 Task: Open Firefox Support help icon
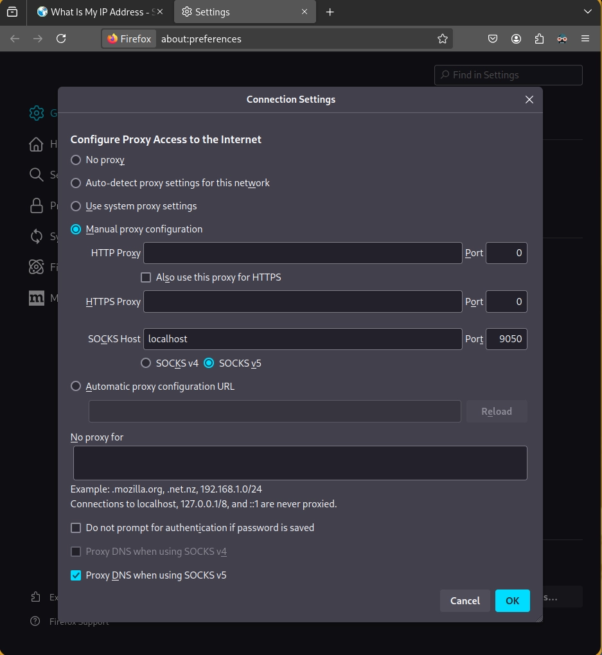coord(35,621)
